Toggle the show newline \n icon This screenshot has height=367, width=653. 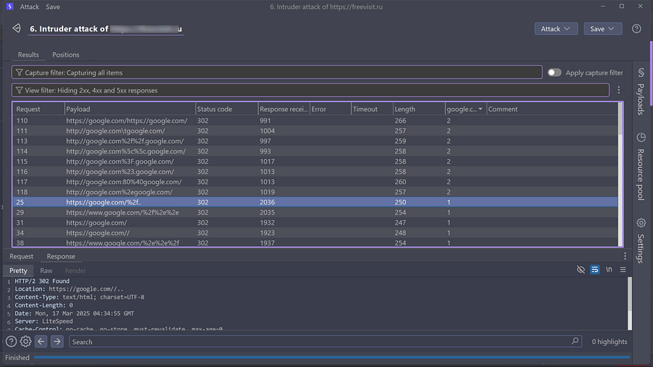coord(609,269)
